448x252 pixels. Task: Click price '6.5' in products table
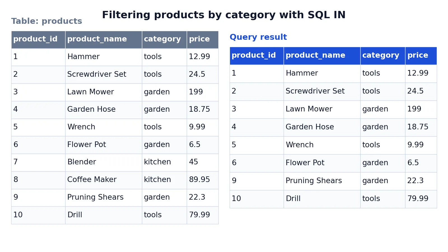coord(203,145)
